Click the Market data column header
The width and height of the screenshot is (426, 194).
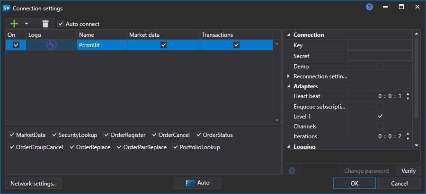point(164,35)
